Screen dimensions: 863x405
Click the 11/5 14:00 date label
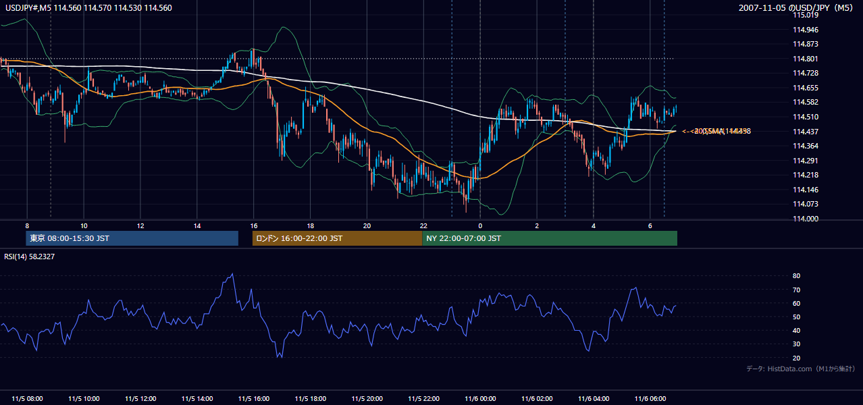pyautogui.click(x=197, y=399)
